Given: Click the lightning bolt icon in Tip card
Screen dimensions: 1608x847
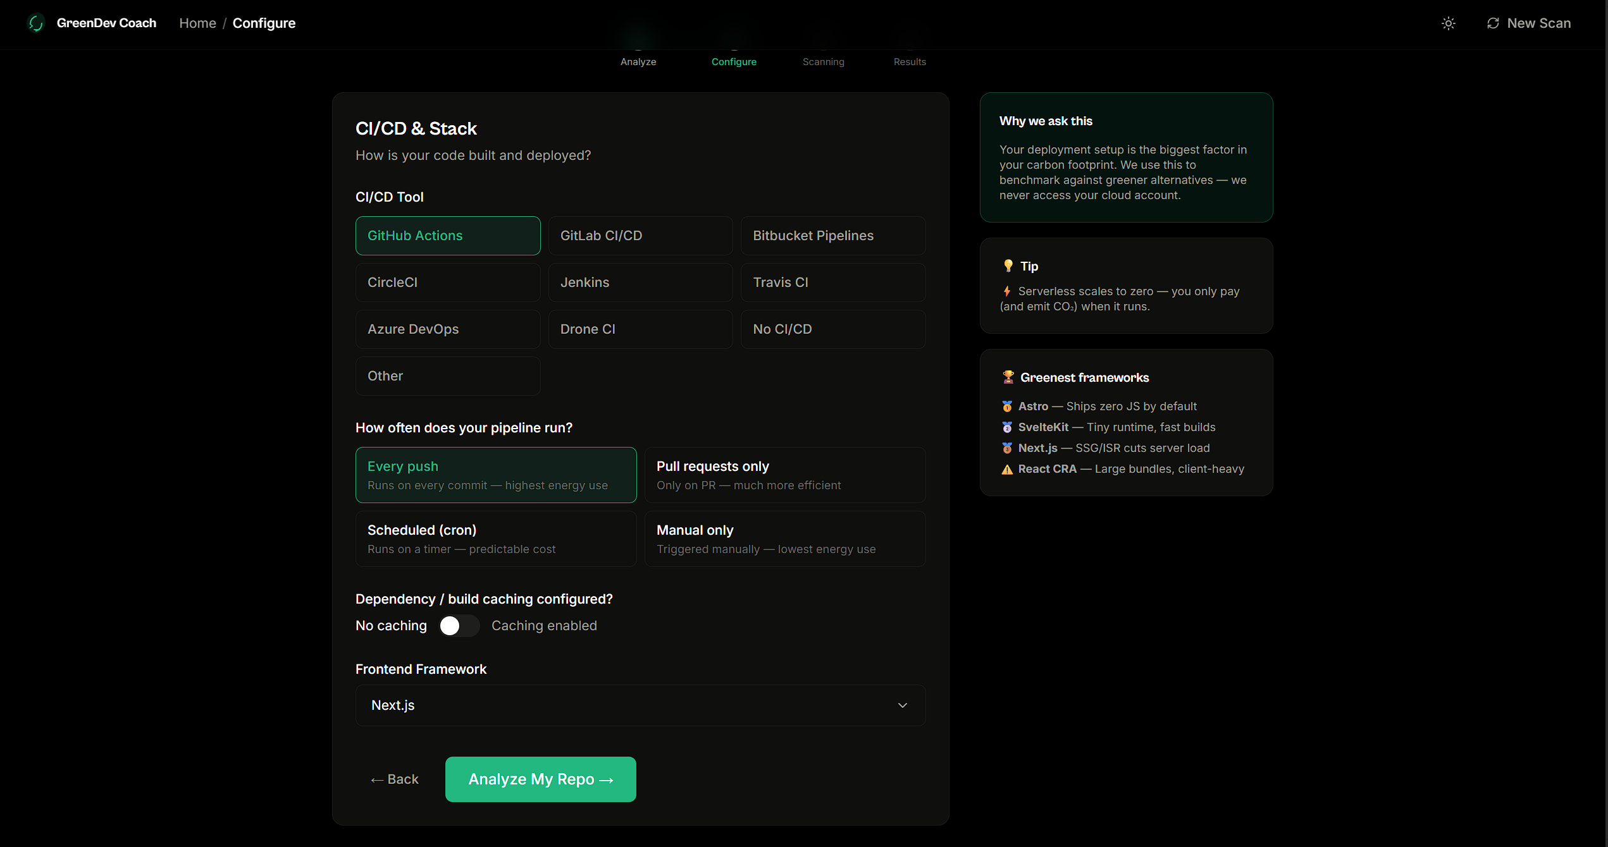Looking at the screenshot, I should click(x=1006, y=291).
